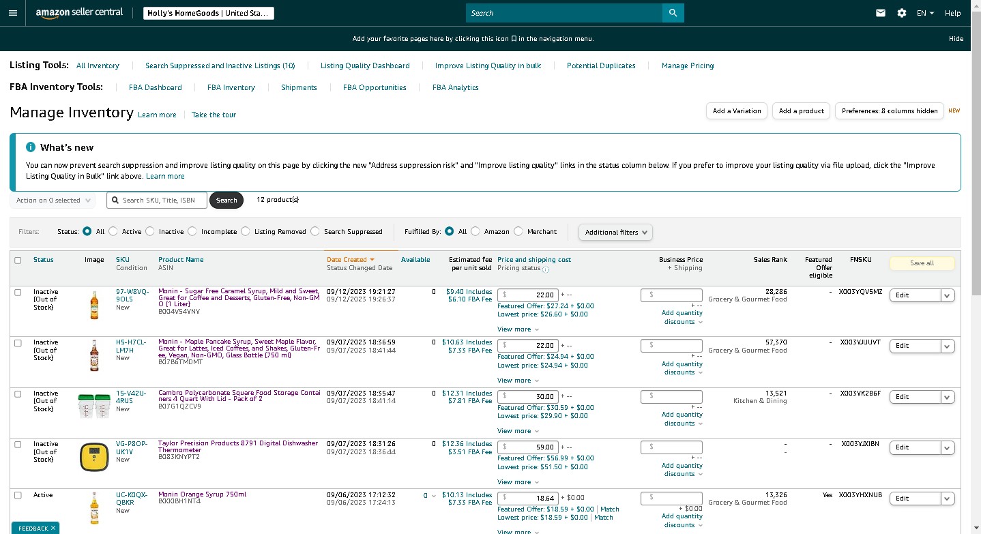Click Business Price field for Monin Orange Syrup

pos(671,499)
